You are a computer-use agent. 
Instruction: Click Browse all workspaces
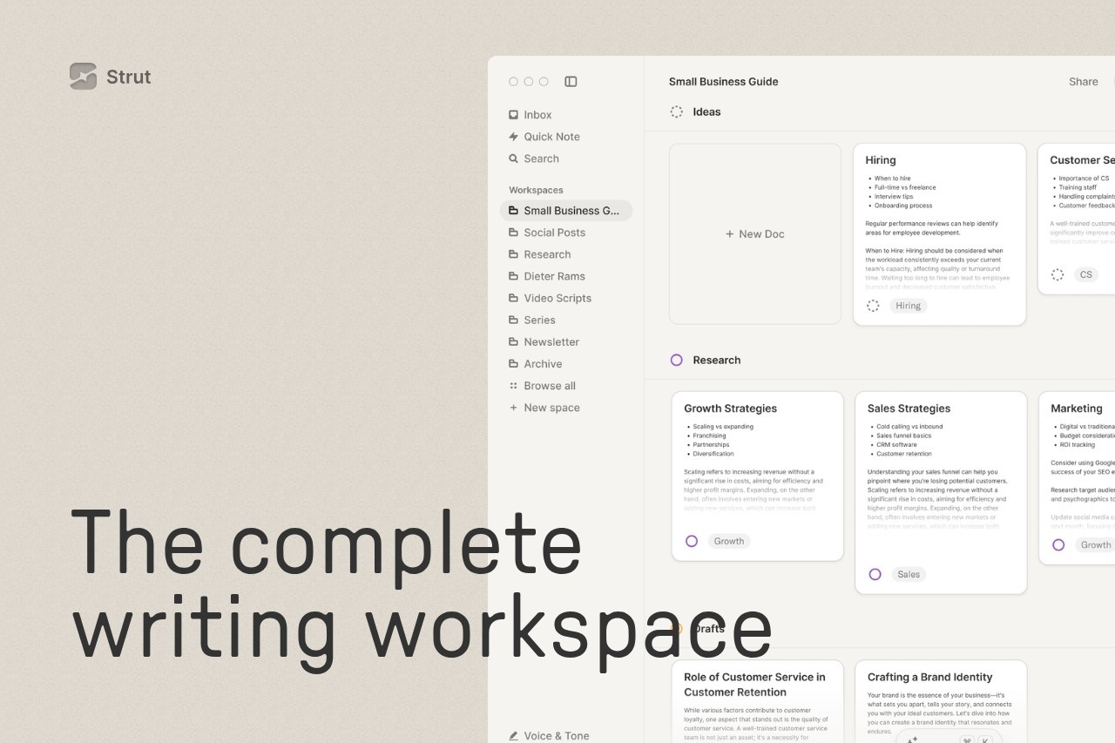click(x=549, y=386)
